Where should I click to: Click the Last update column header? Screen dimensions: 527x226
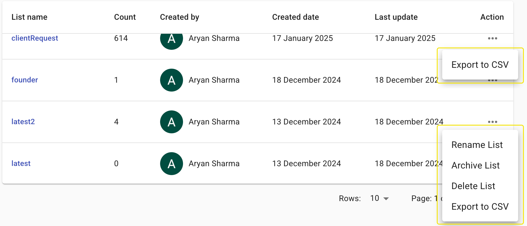(396, 17)
